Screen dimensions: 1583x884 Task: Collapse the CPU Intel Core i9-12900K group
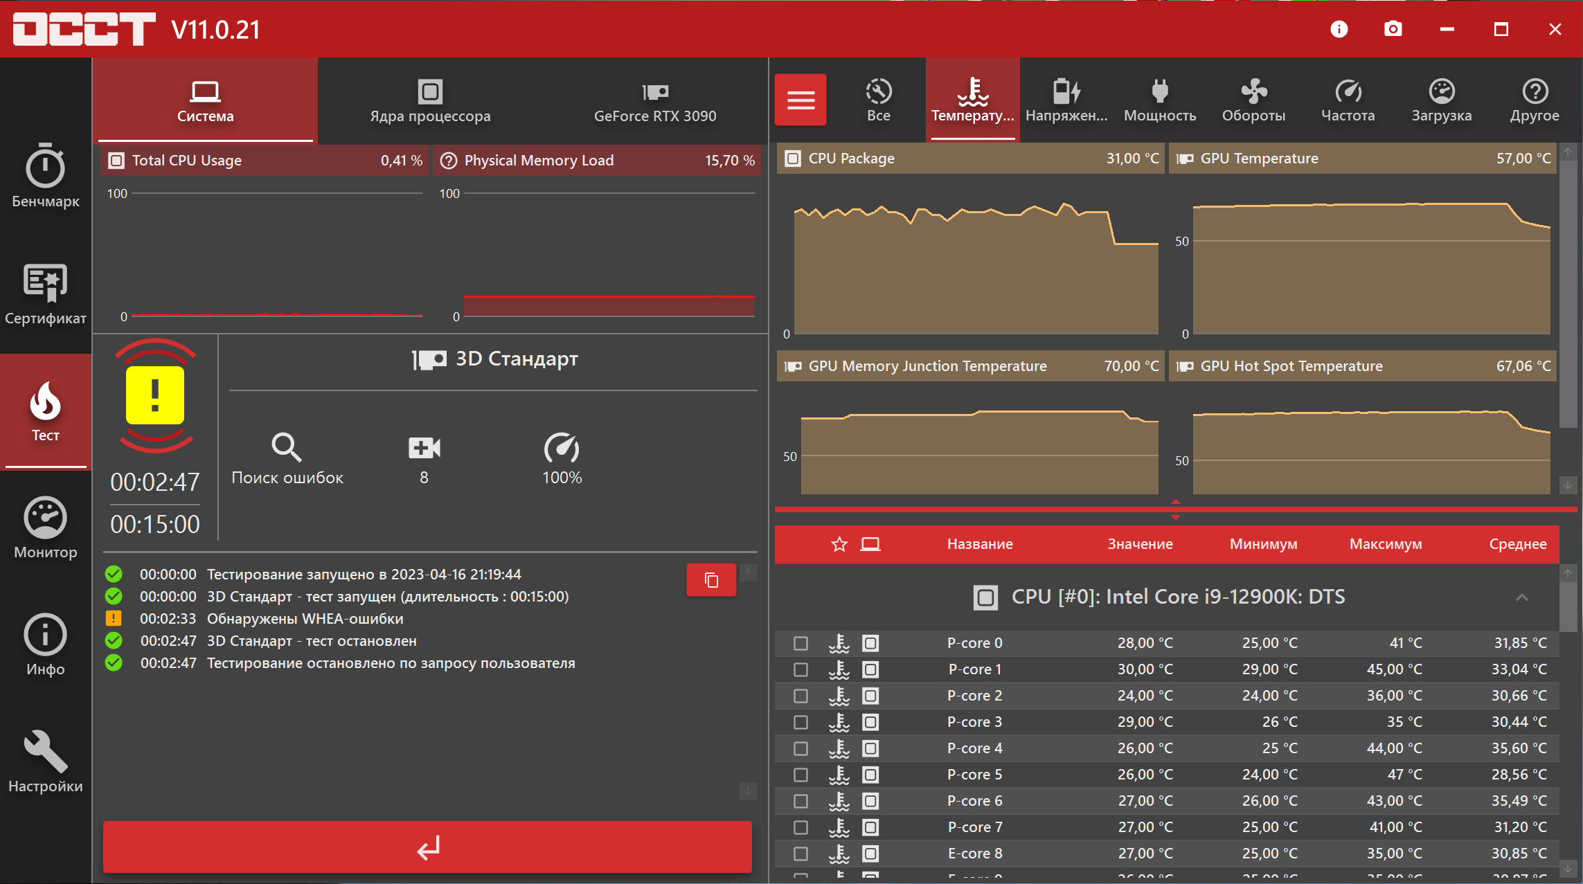pyautogui.click(x=1521, y=597)
